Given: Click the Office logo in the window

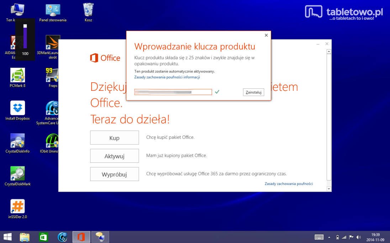Looking at the screenshot, I should point(105,58).
